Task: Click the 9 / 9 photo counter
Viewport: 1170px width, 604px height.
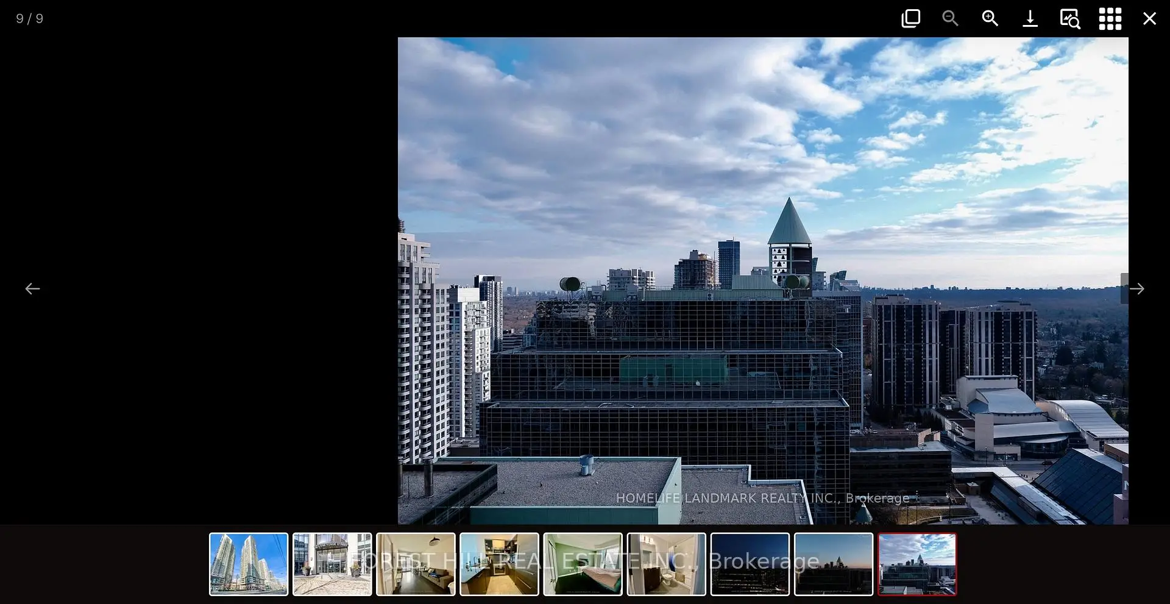Action: (x=30, y=19)
